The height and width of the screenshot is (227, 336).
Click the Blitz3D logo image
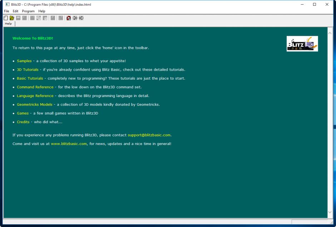[x=302, y=44]
